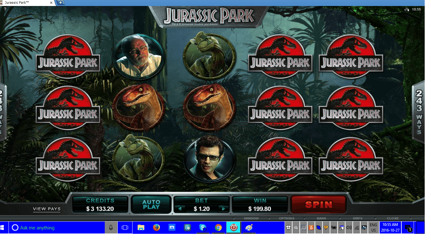
Task: Open the OPTIONS menu
Action: [x=286, y=218]
